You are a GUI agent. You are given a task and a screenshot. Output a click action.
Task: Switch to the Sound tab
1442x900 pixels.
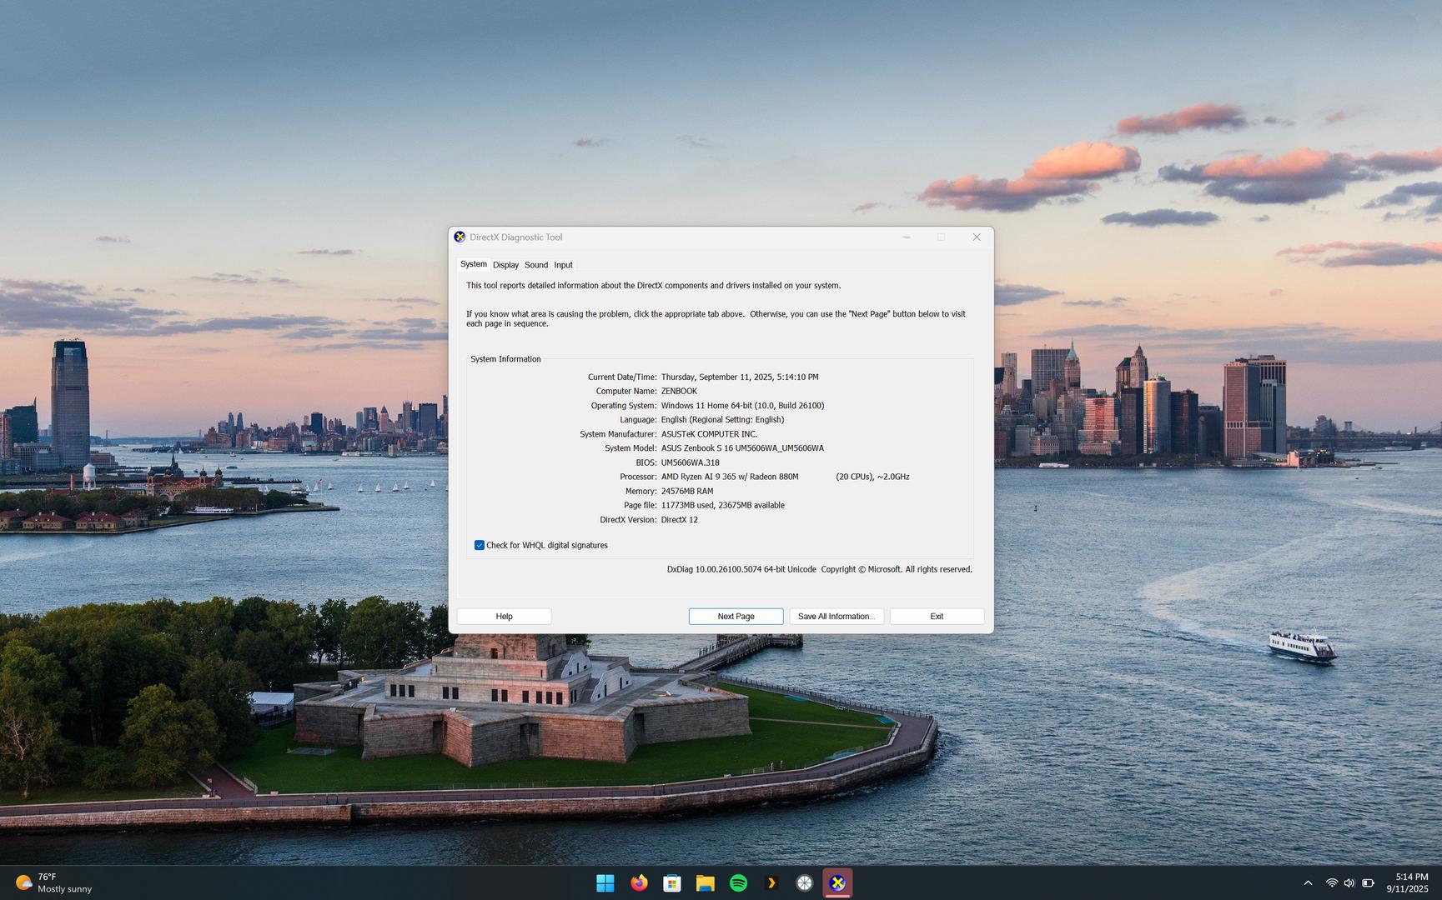[x=536, y=265]
